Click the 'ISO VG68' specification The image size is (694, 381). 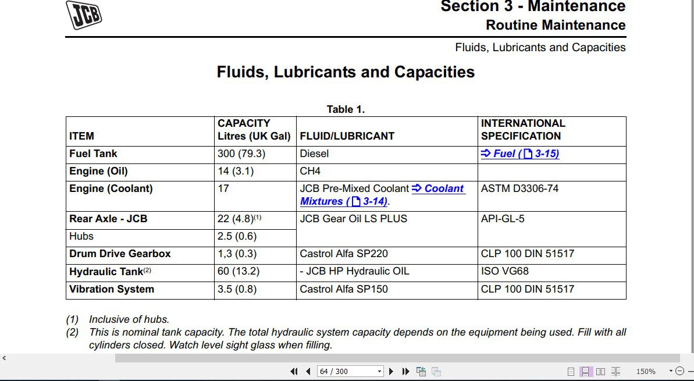click(504, 271)
